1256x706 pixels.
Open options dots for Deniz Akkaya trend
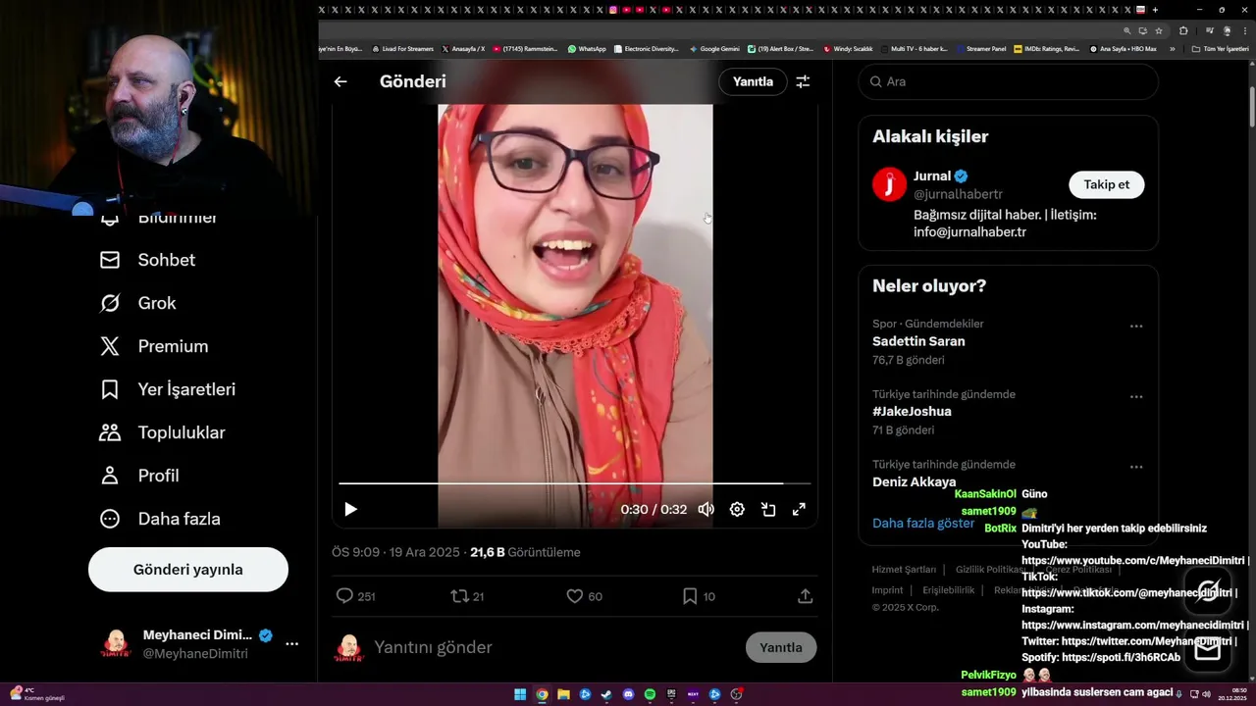1136,468
